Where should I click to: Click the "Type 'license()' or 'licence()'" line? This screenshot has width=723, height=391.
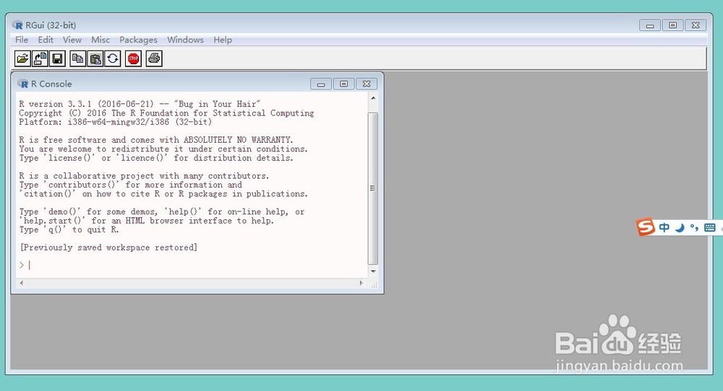tap(156, 158)
